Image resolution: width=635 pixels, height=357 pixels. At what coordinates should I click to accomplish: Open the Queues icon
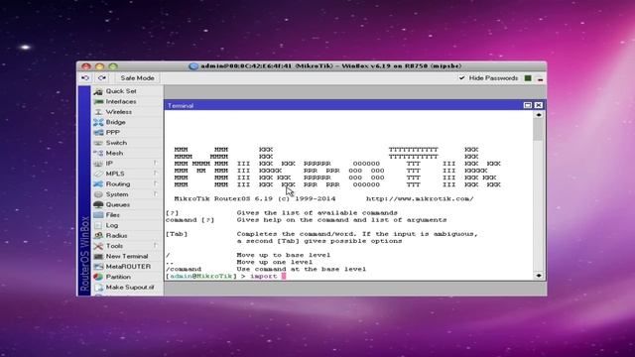point(98,205)
